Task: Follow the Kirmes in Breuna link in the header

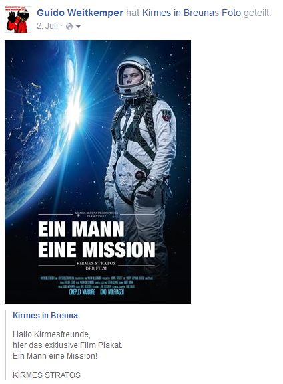Action: (x=179, y=13)
